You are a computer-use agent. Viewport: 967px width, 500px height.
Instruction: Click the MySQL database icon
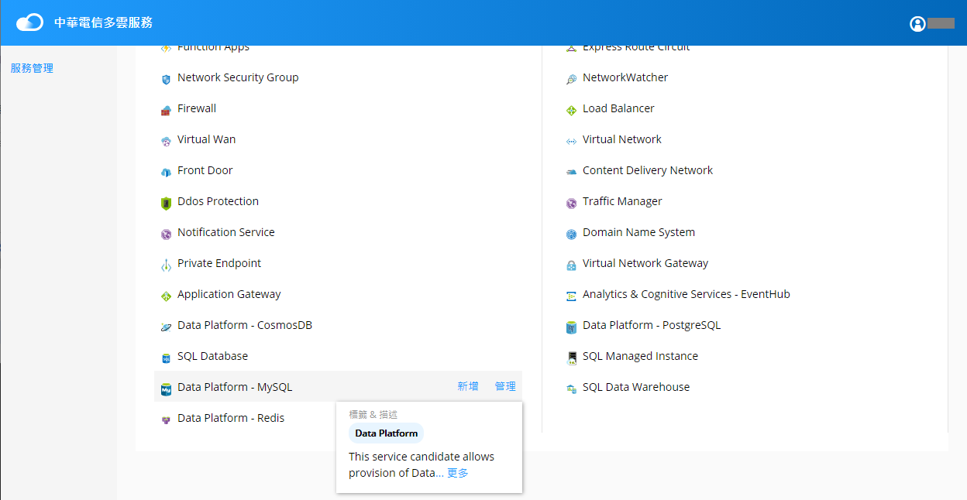[x=166, y=389]
